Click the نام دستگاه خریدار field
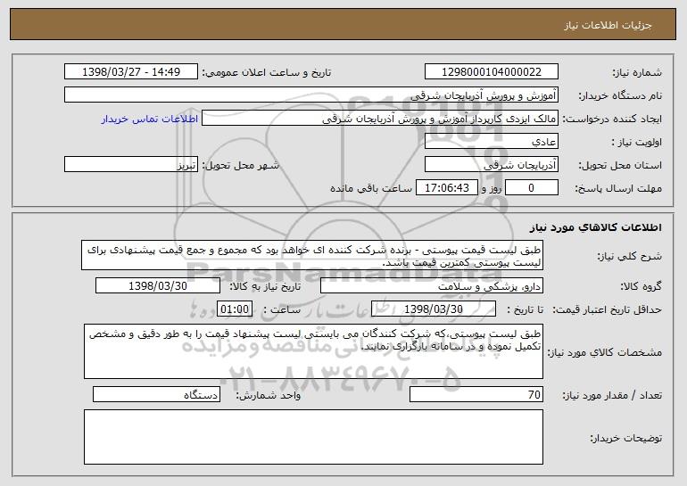Image resolution: width=687 pixels, height=486 pixels. (x=311, y=95)
